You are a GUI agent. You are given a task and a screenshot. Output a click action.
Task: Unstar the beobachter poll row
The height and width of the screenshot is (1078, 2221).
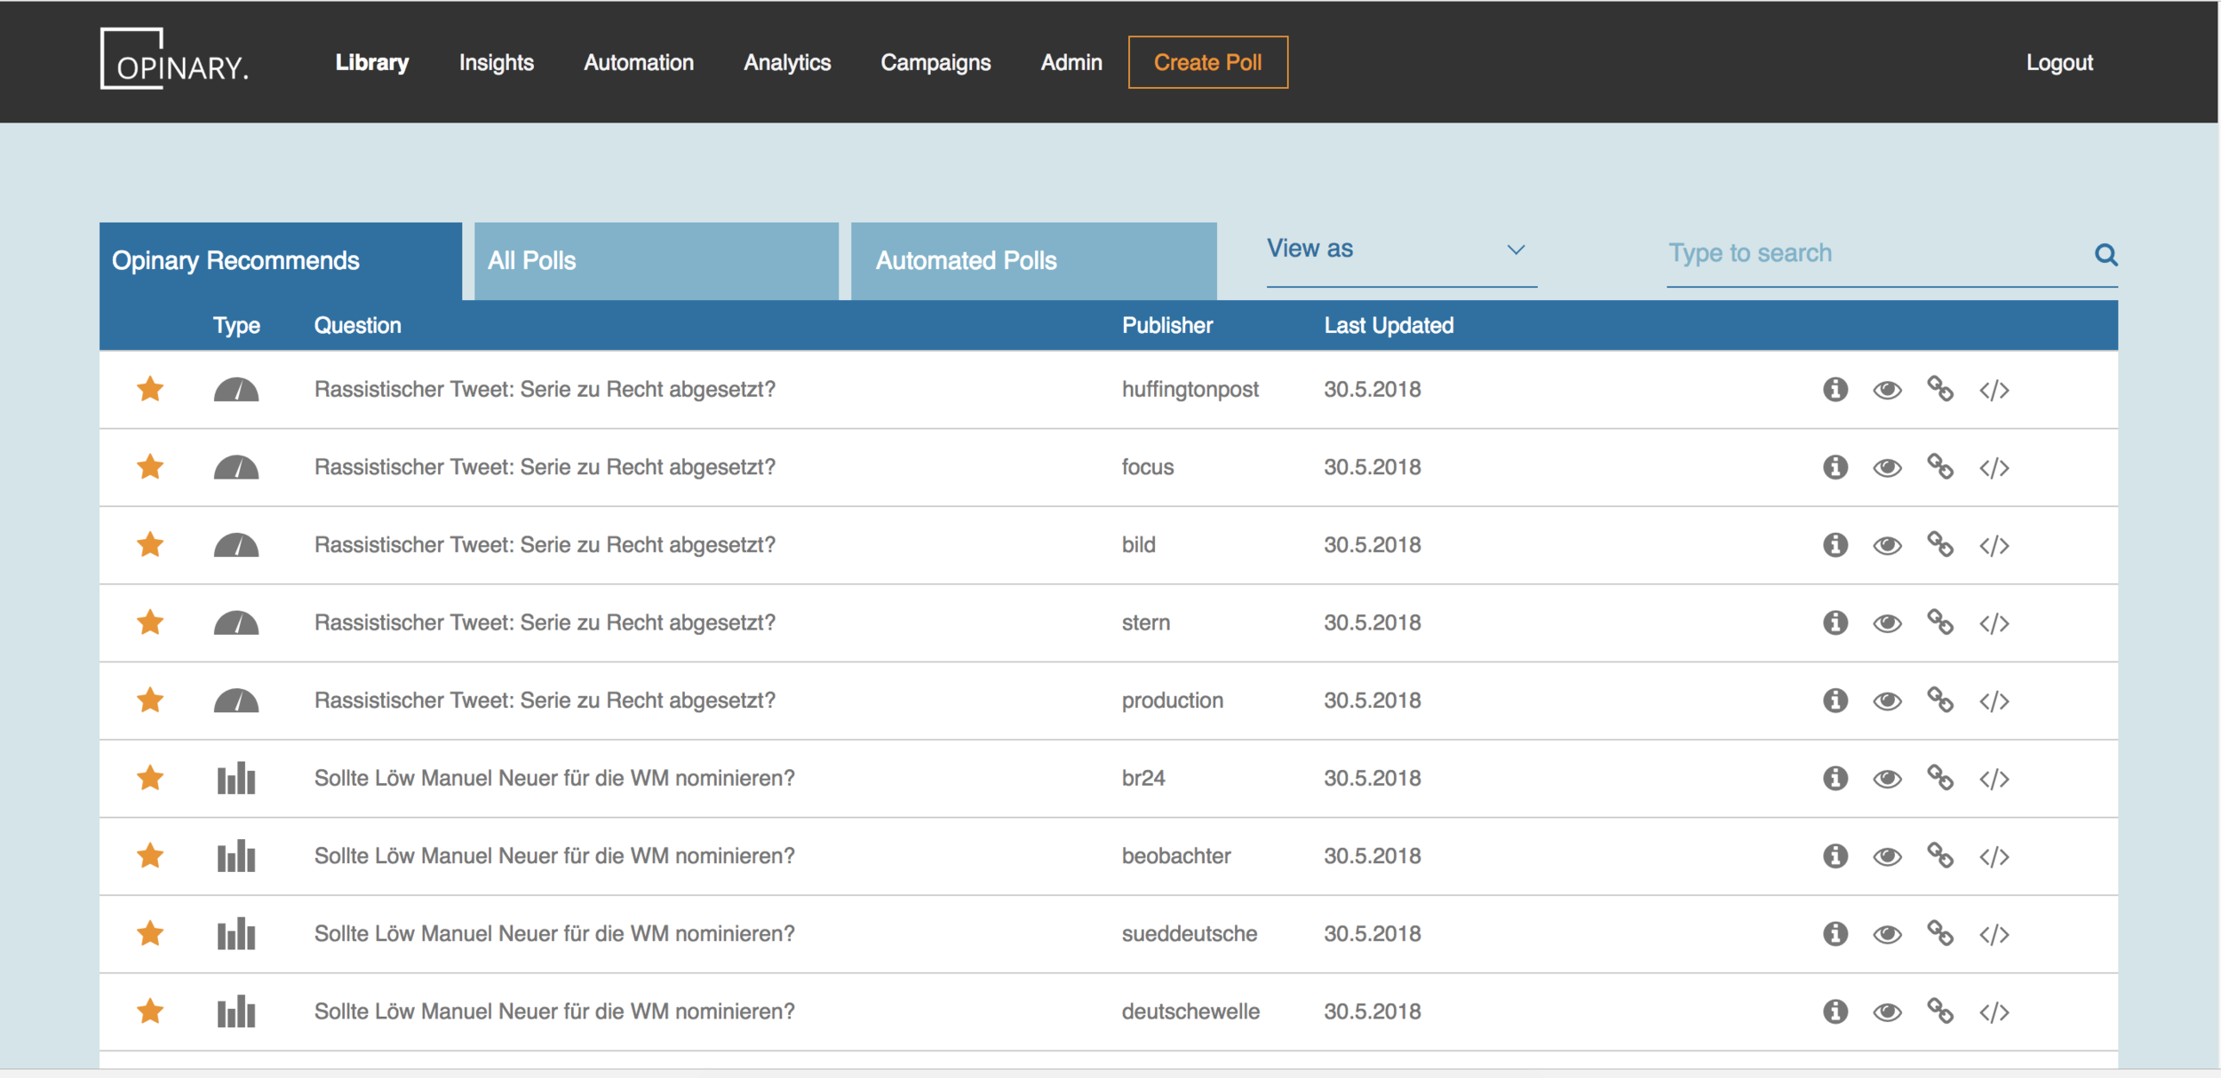[150, 856]
